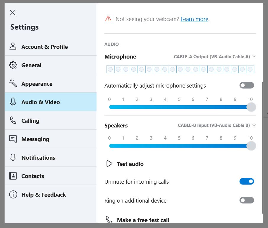Open the Speakers device dropdown
Image resolution: width=268 pixels, height=228 pixels.
216,125
